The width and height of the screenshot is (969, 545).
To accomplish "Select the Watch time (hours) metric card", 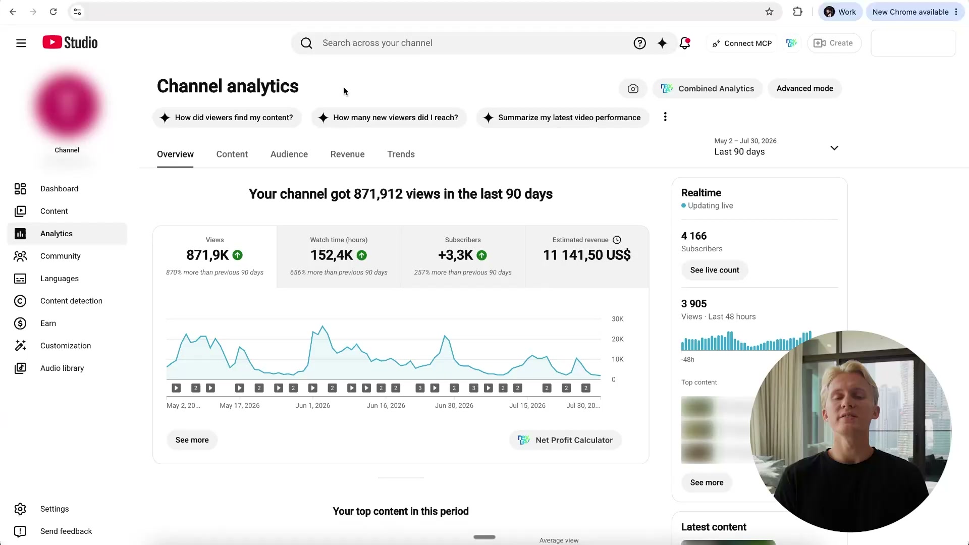I will pos(339,257).
